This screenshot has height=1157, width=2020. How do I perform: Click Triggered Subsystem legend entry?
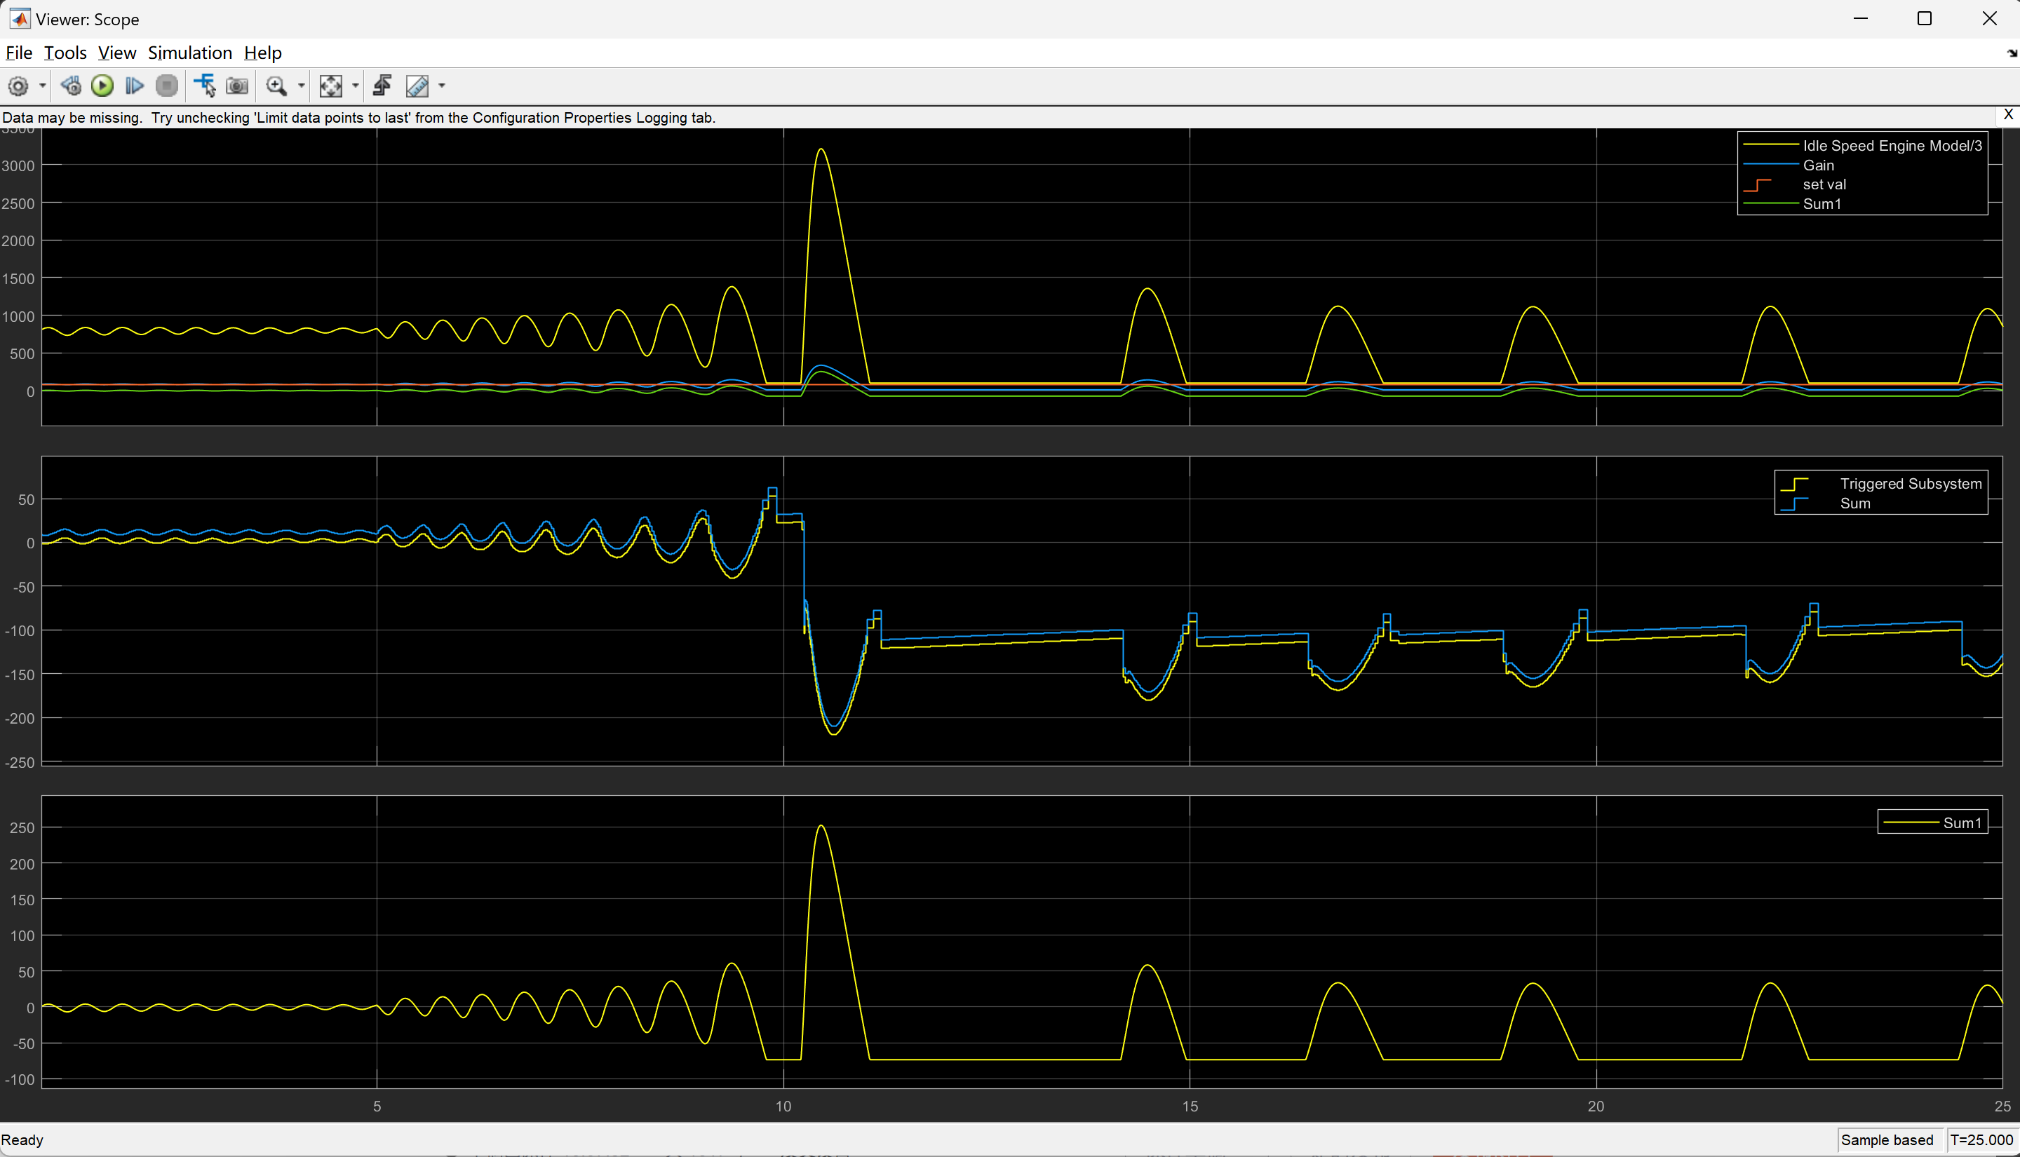tap(1910, 484)
